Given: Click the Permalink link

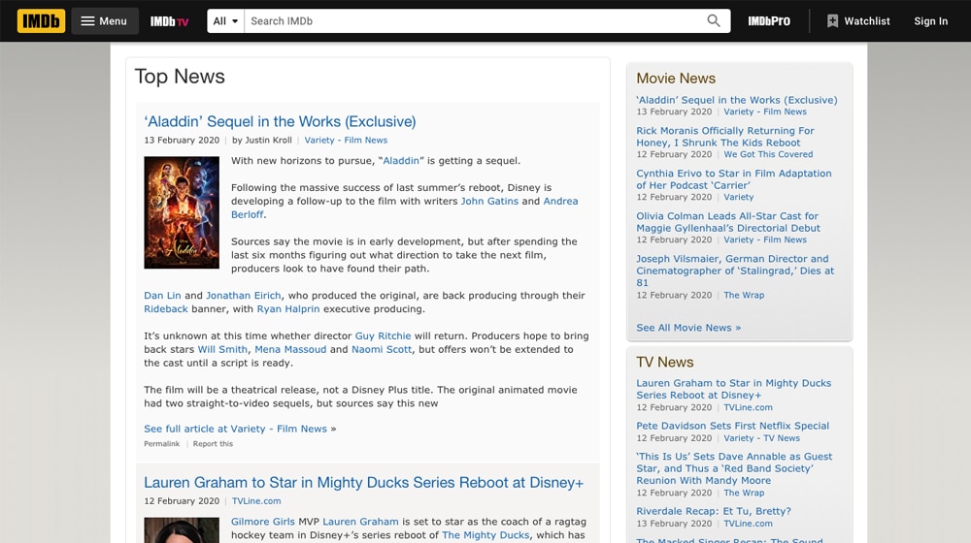Looking at the screenshot, I should pyautogui.click(x=161, y=444).
